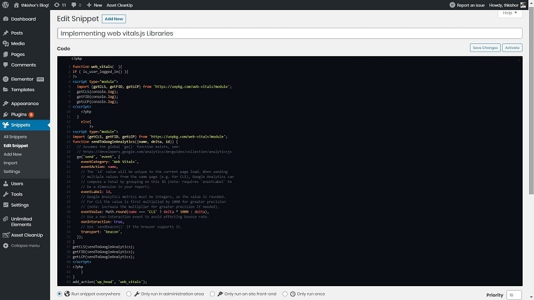Viewport: 534px width, 300px height.
Task: Click the WordPress logo icon
Action: (5, 5)
